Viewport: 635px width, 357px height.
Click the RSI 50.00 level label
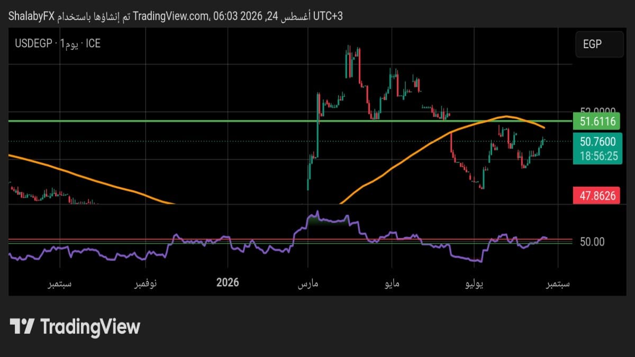[x=592, y=242]
